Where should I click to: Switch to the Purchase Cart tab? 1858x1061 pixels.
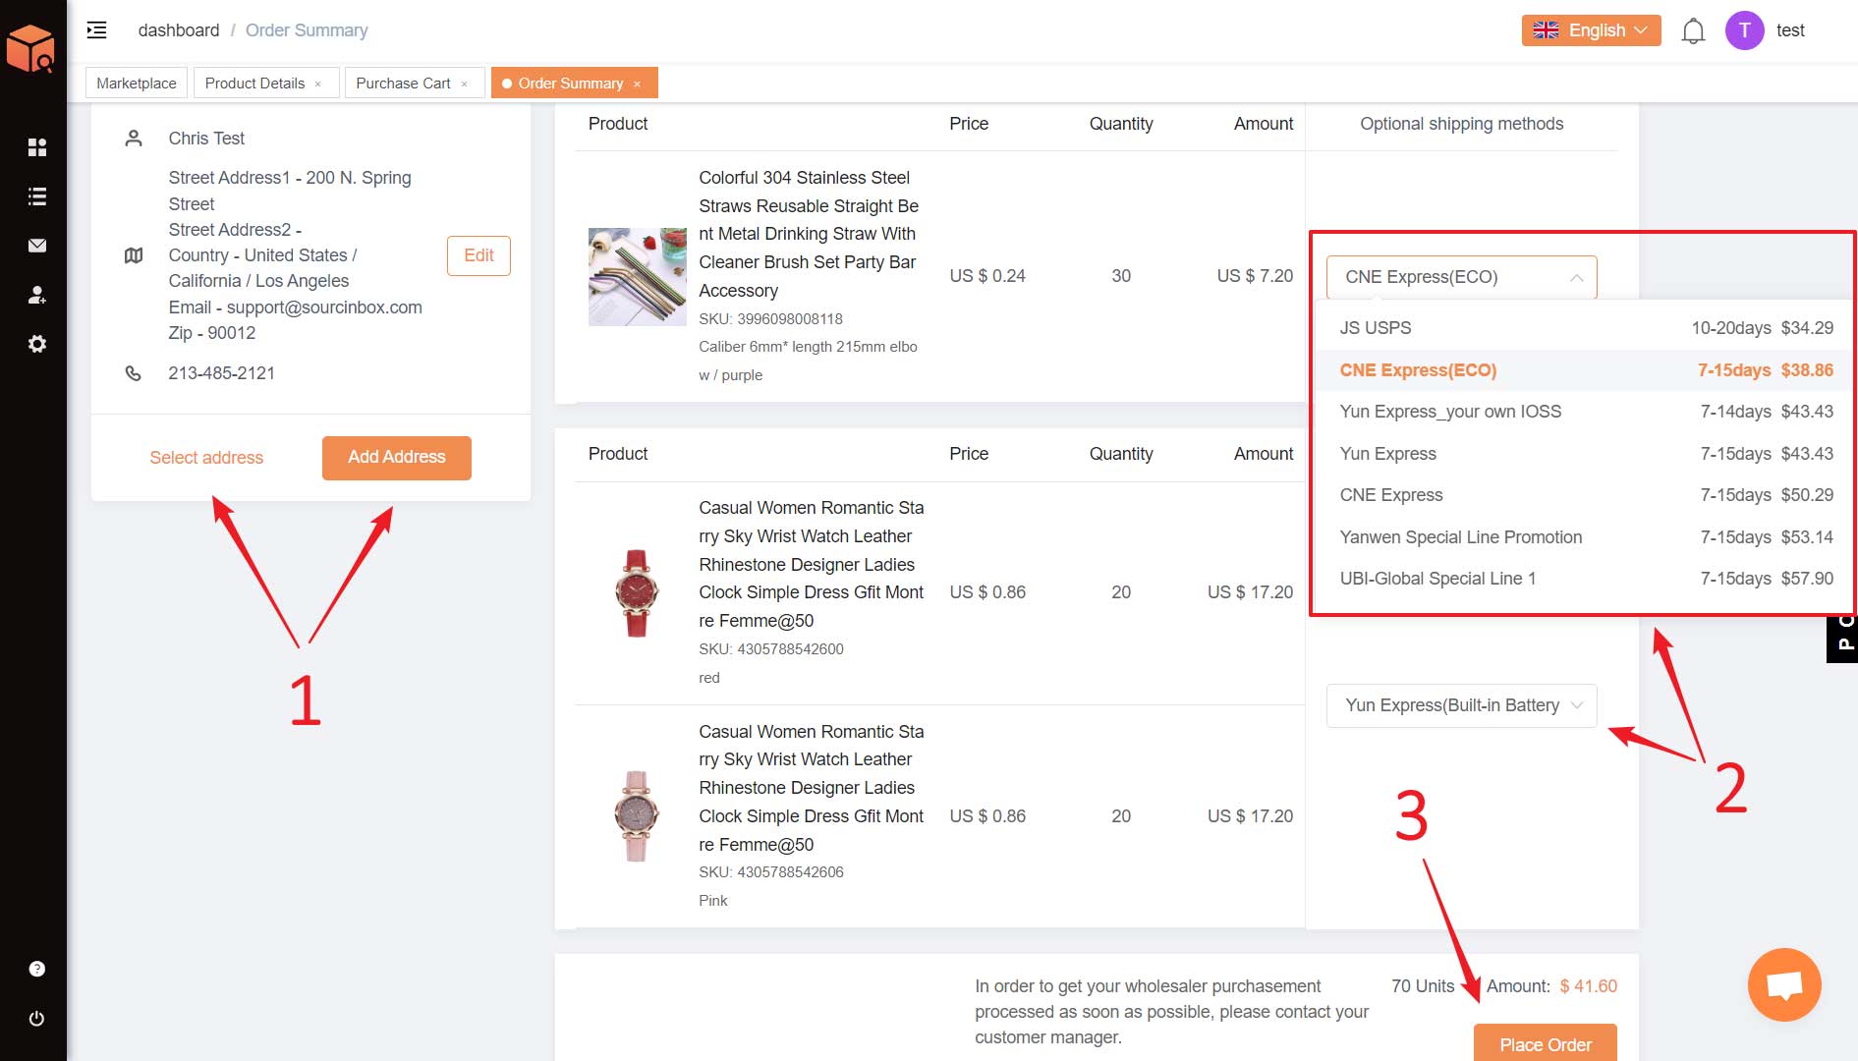click(x=403, y=84)
